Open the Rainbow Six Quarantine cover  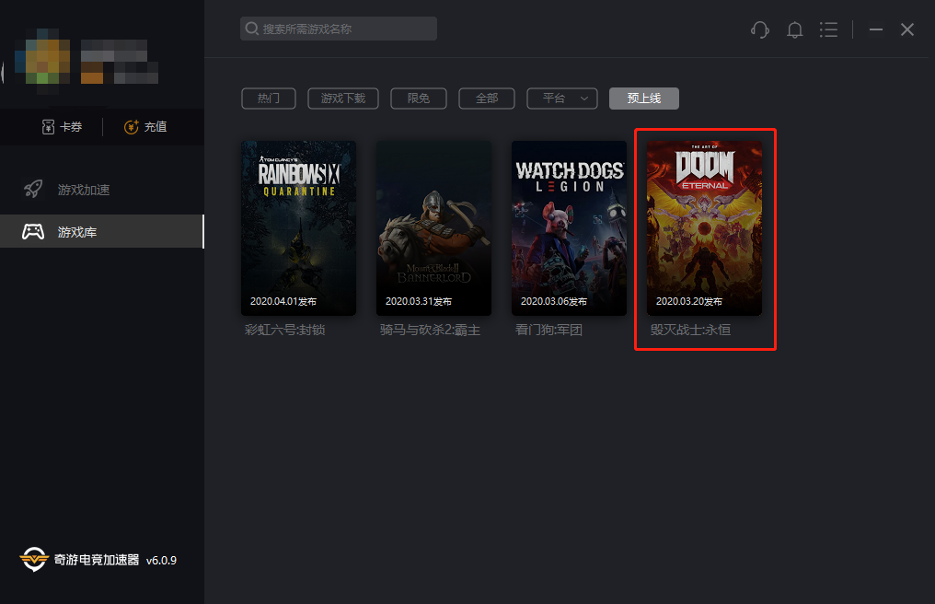(299, 228)
